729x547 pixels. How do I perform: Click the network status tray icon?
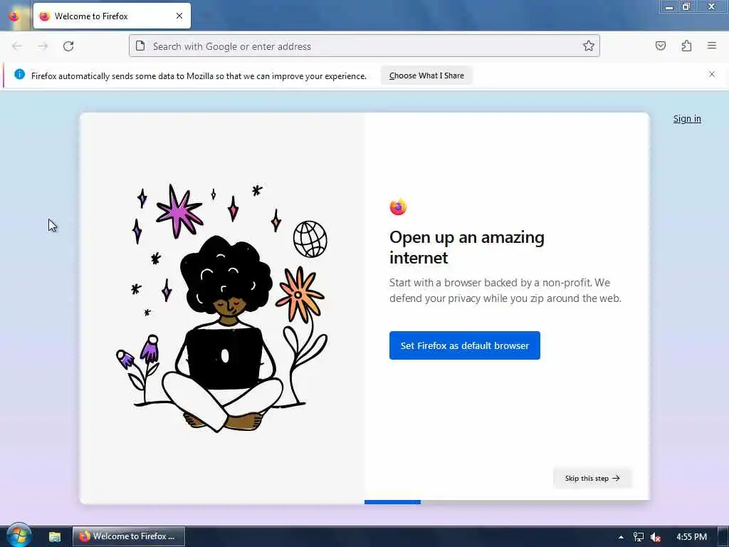click(639, 537)
